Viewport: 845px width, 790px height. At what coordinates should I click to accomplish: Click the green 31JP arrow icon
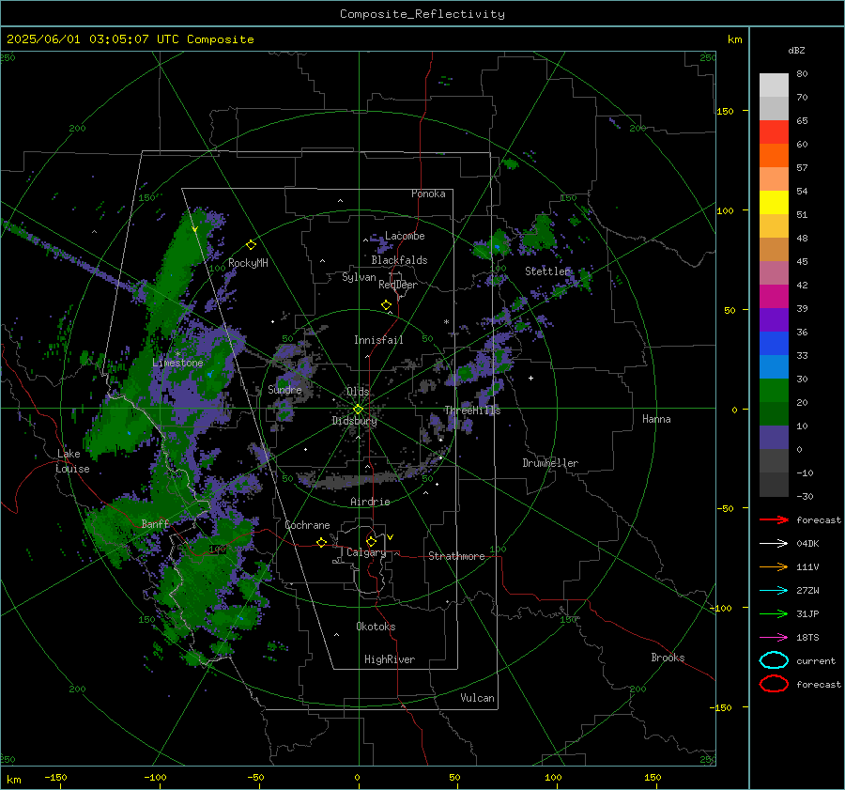tap(774, 613)
